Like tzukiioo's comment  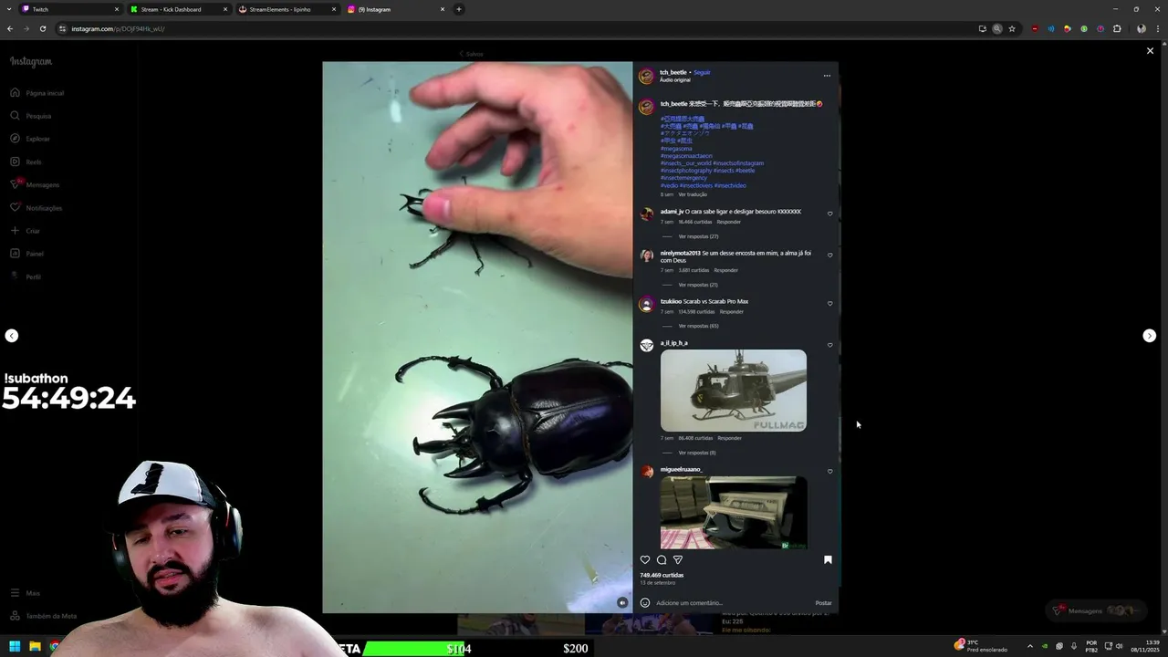pos(829,303)
